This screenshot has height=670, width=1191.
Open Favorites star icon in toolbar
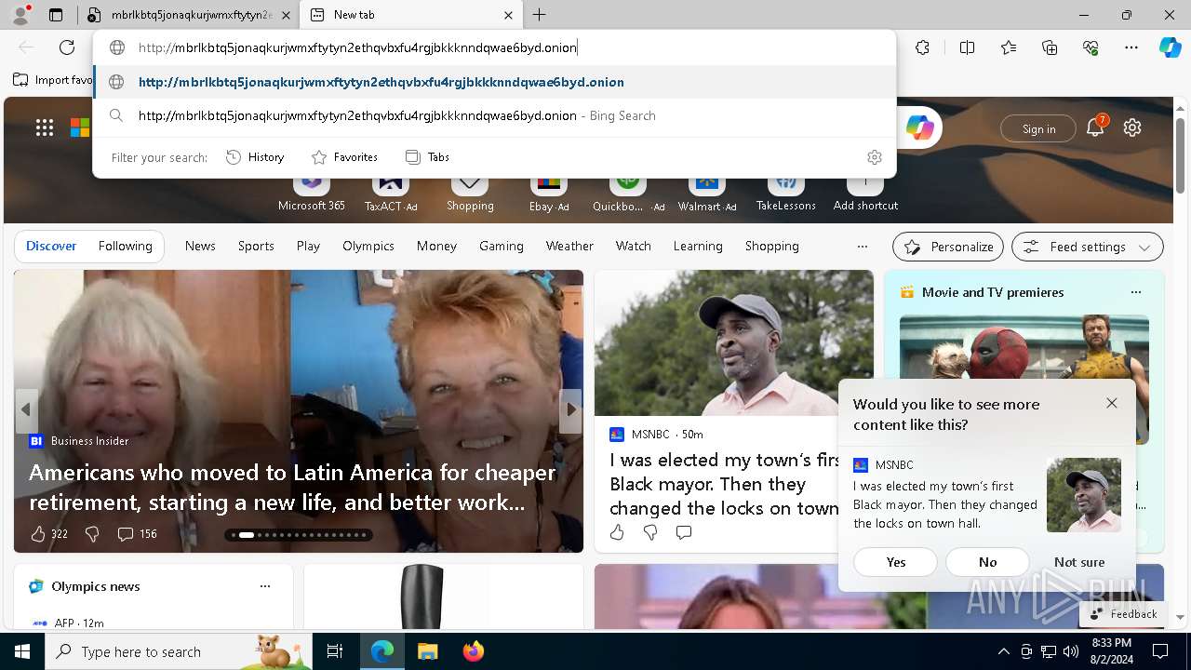pos(1009,47)
